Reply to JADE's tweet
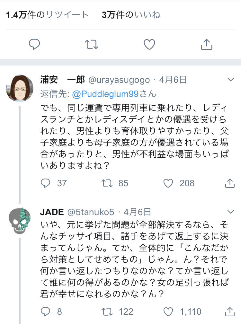Viewport: 241px width, 324px height. pos(46,311)
